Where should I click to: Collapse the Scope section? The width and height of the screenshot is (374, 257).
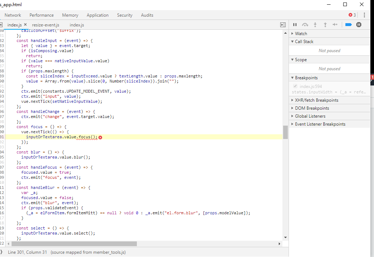329,60
